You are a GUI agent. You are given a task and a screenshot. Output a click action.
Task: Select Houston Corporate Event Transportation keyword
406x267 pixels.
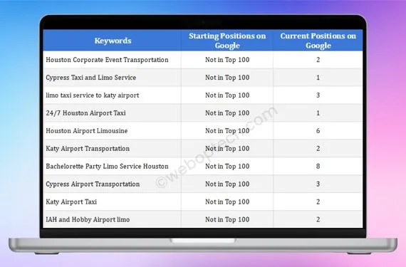tap(107, 60)
